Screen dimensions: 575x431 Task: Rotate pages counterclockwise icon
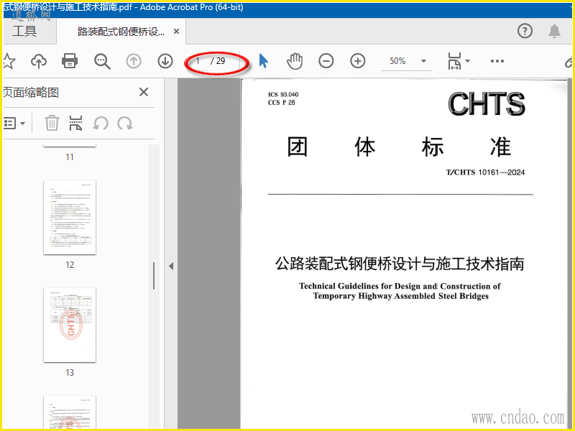[x=101, y=124]
